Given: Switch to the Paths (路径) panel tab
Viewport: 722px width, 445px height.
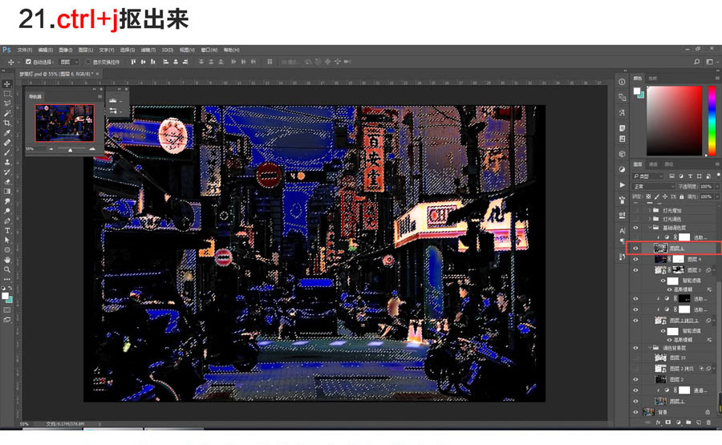Looking at the screenshot, I should [668, 164].
